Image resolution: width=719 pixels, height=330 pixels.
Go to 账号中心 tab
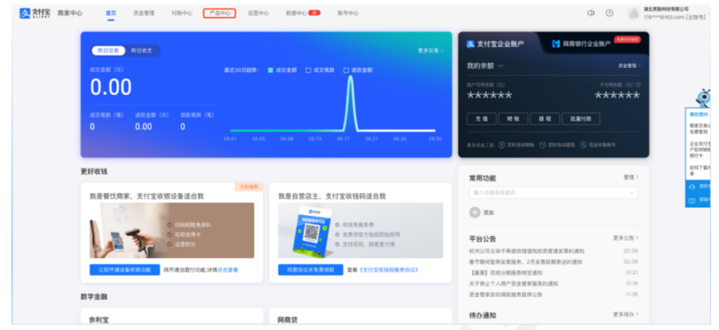point(347,13)
